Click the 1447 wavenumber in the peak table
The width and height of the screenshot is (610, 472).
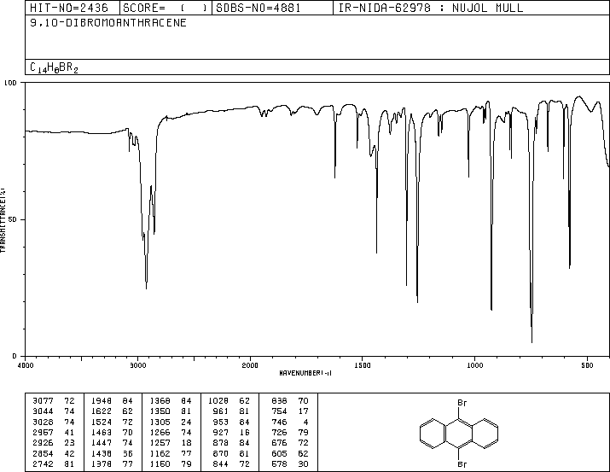(102, 443)
